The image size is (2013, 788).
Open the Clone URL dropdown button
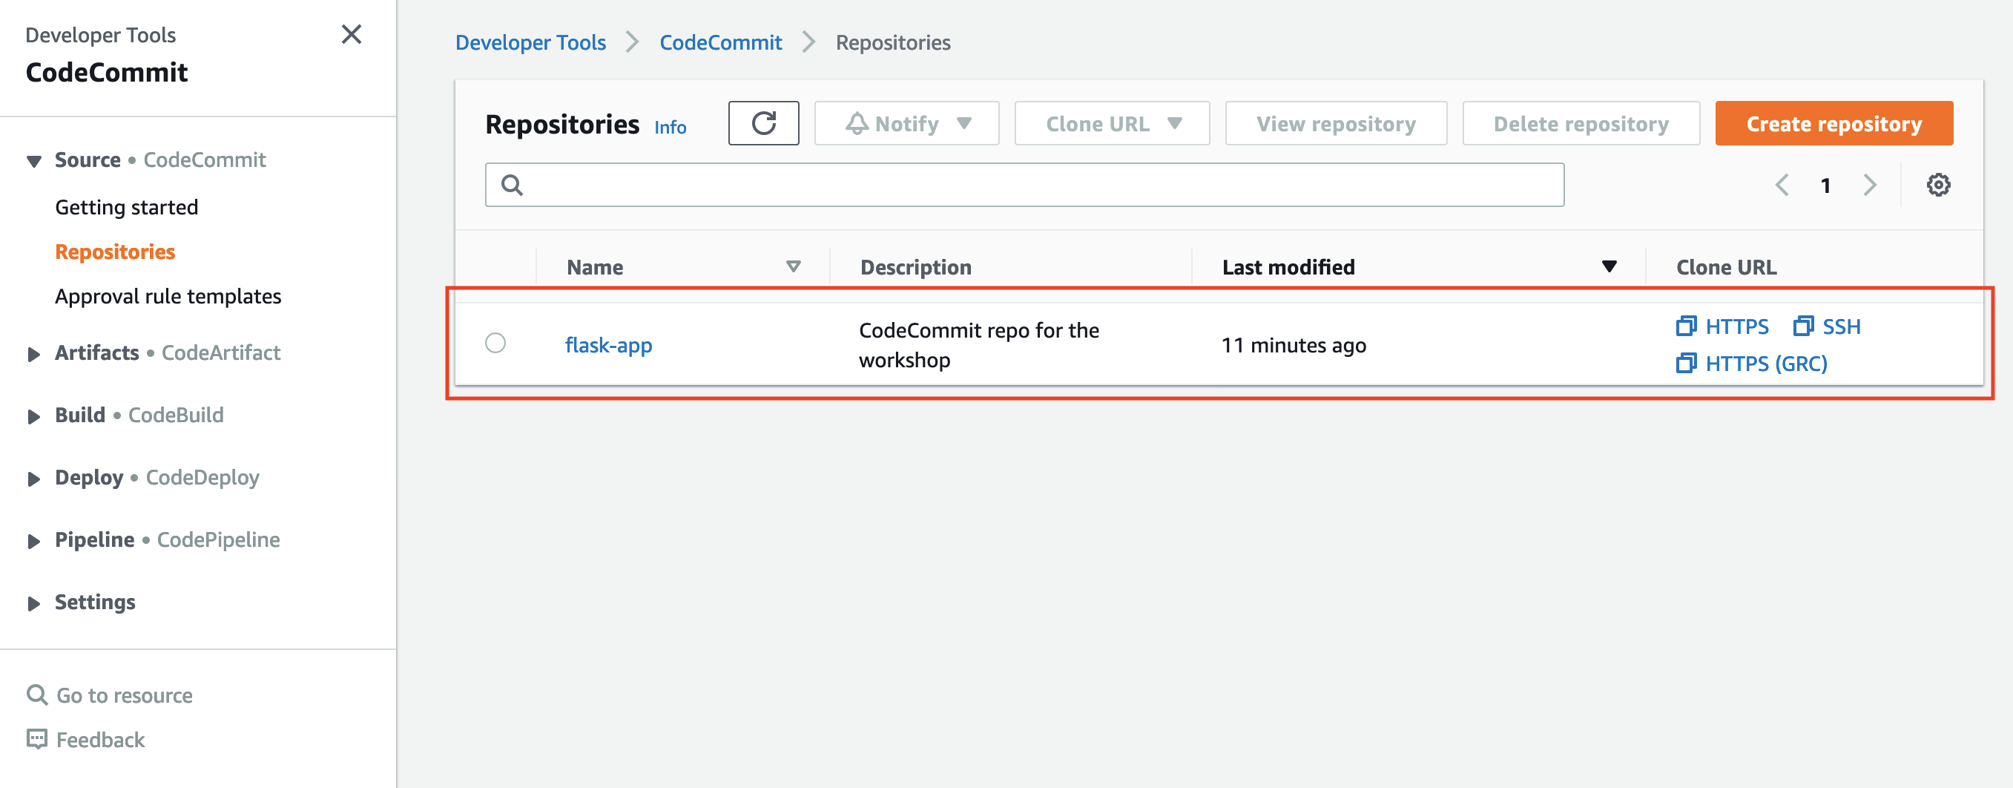[1112, 123]
